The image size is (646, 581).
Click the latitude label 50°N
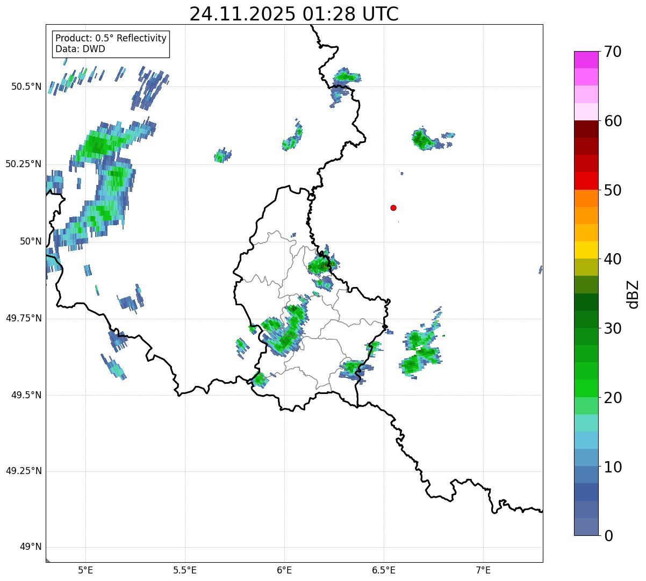(x=31, y=241)
